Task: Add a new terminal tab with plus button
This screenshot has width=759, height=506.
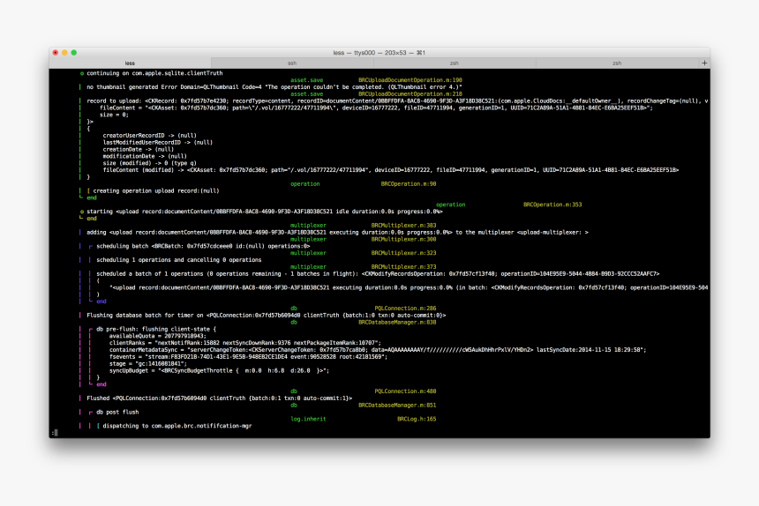Action: click(x=704, y=63)
